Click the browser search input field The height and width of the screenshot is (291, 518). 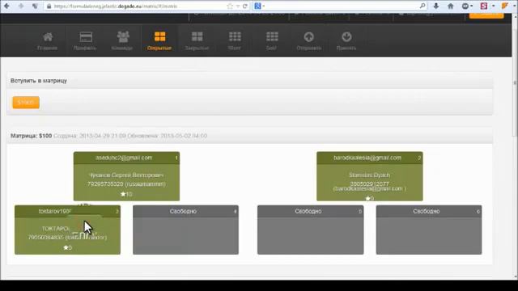pos(340,6)
